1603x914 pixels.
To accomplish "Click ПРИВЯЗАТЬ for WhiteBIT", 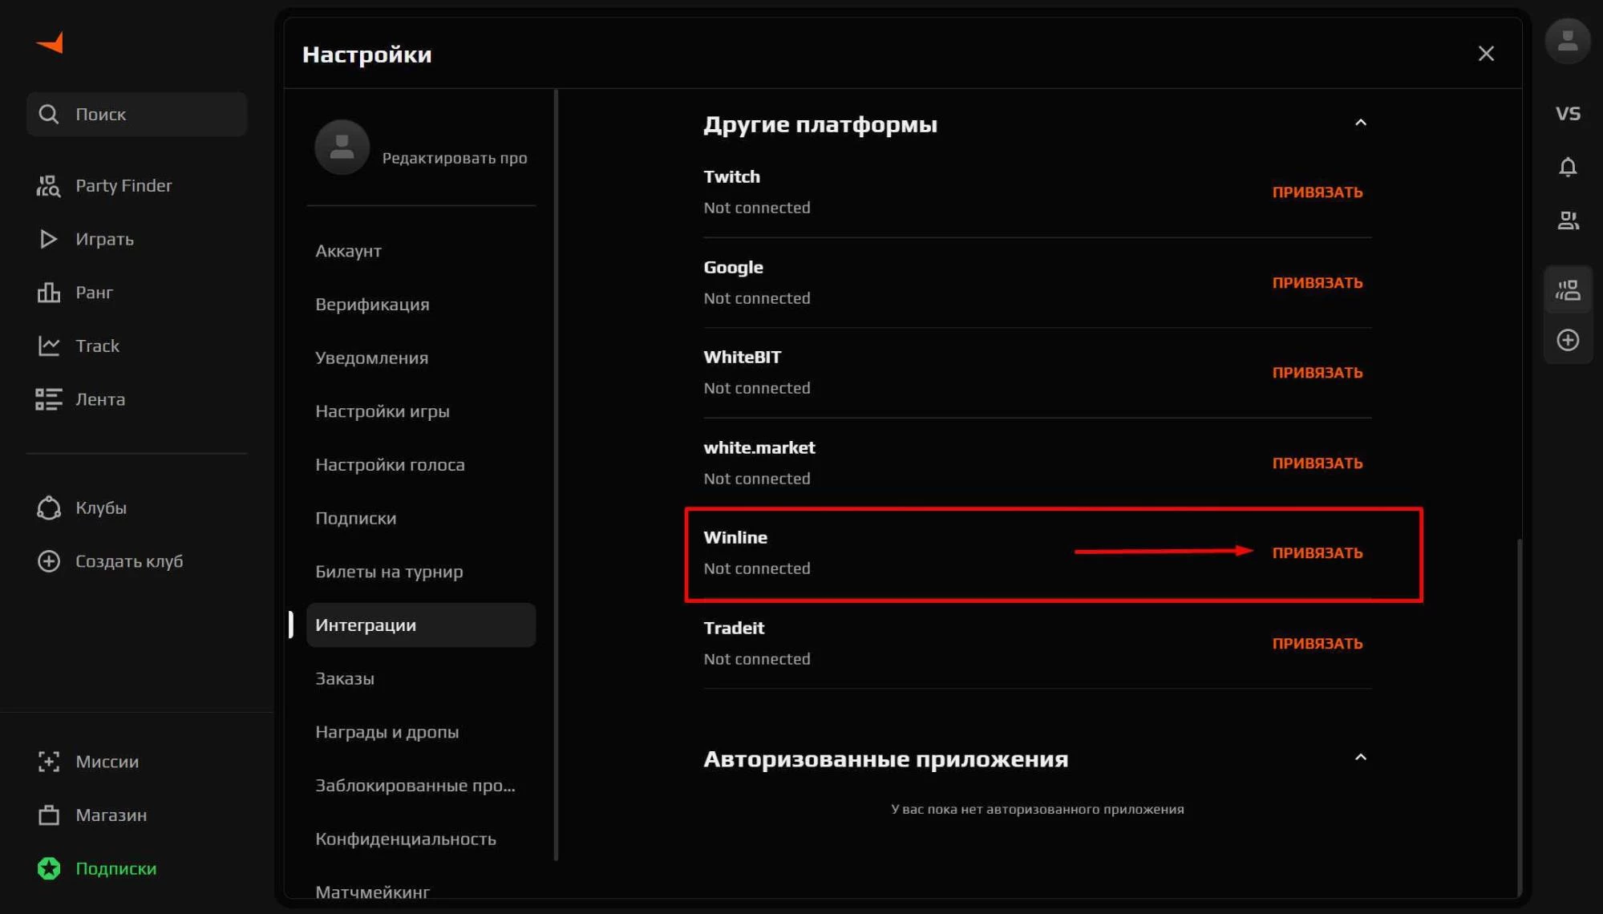I will (1317, 373).
